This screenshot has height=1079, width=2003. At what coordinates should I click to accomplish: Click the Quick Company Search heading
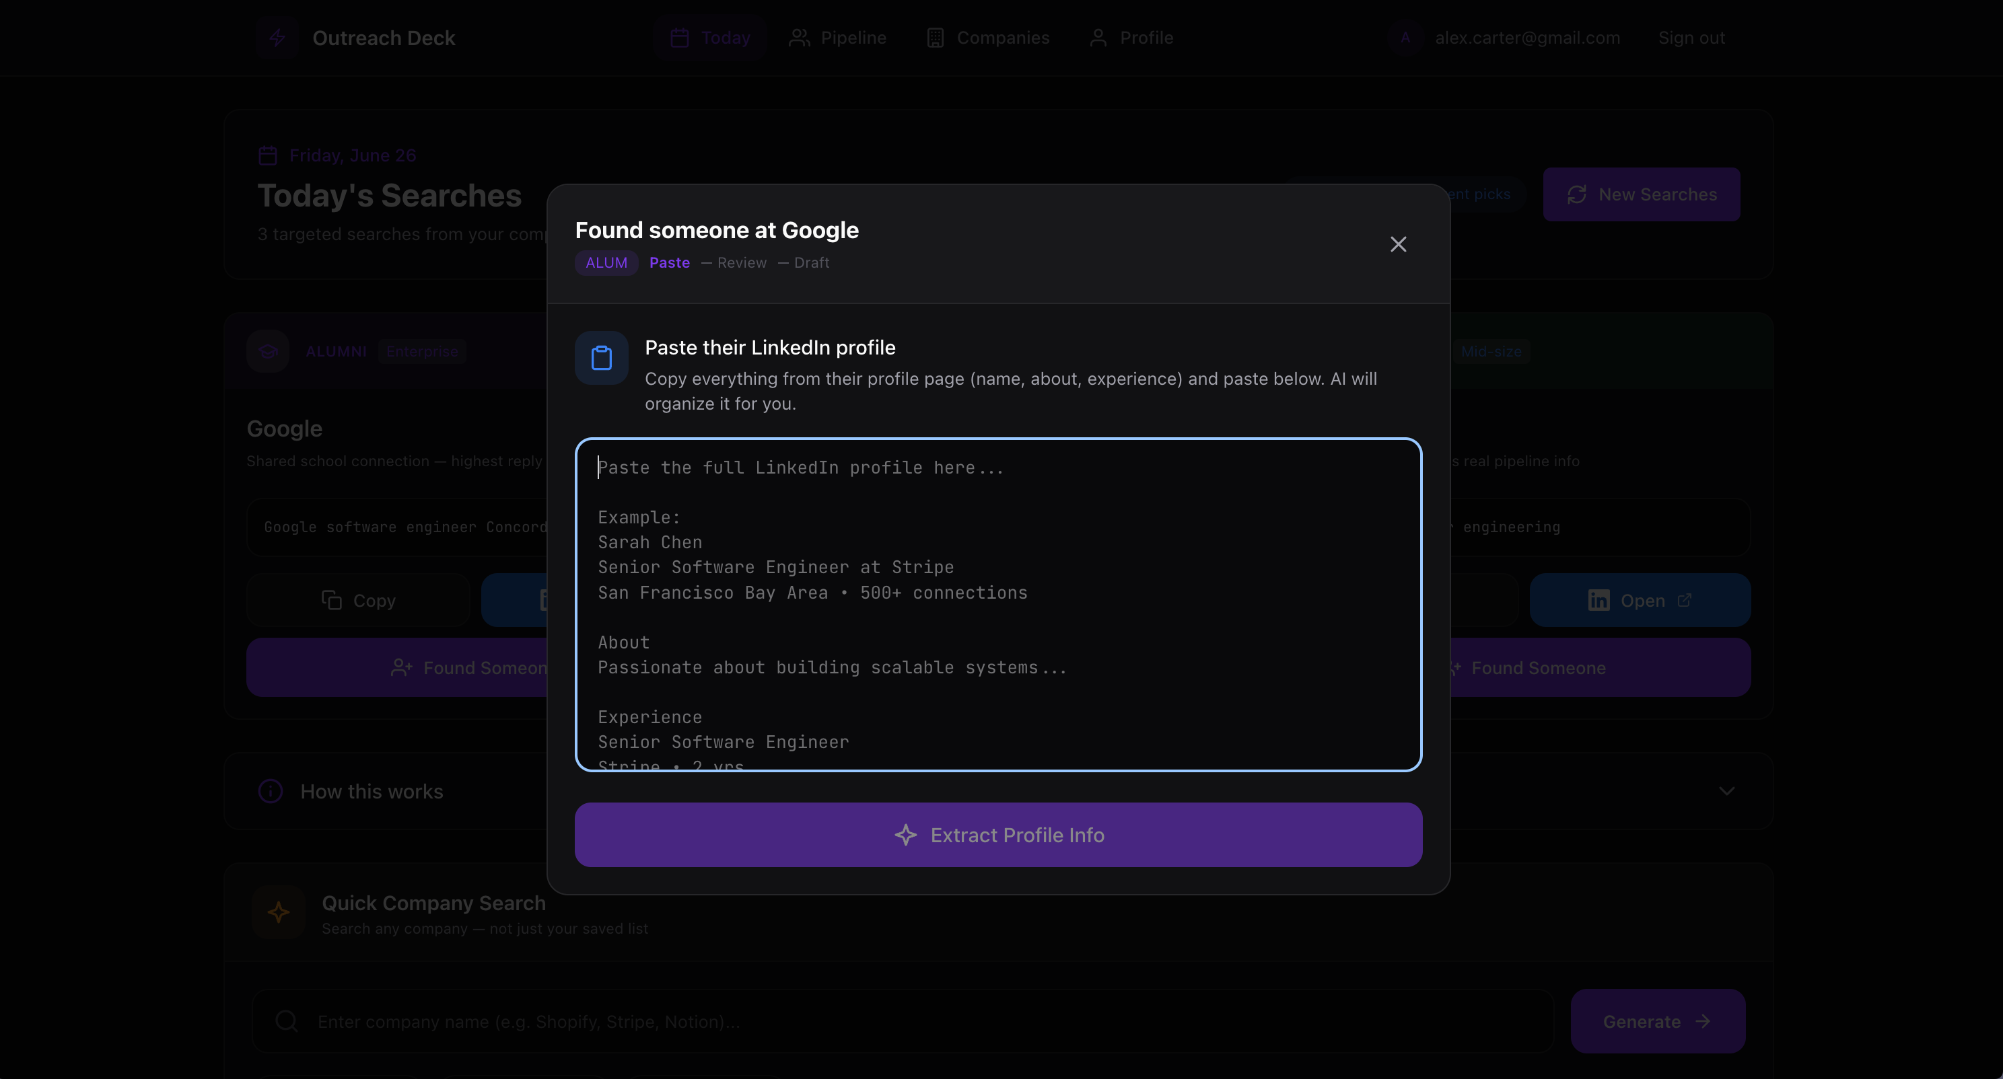click(x=434, y=903)
